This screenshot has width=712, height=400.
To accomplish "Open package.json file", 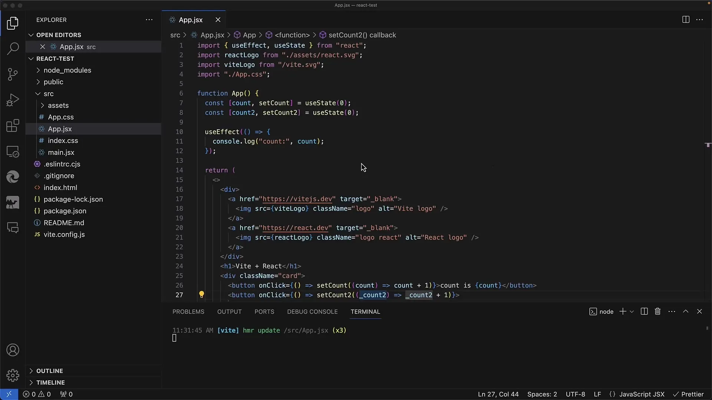I will click(93, 211).
